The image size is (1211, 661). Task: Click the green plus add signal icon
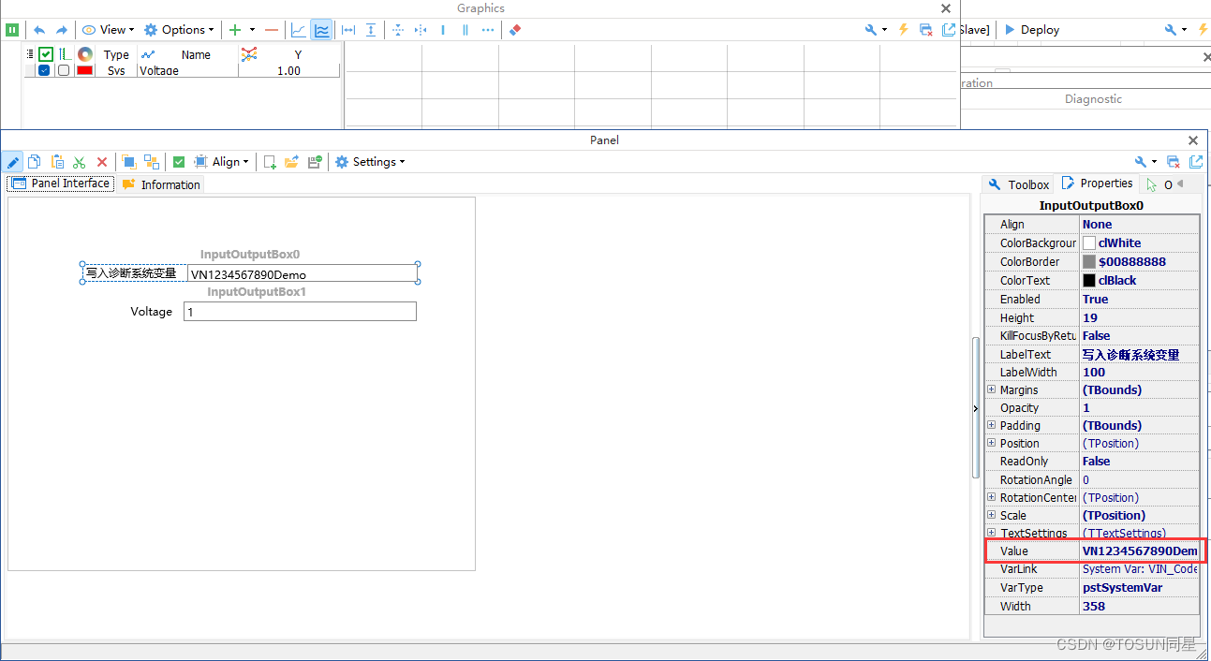point(235,30)
